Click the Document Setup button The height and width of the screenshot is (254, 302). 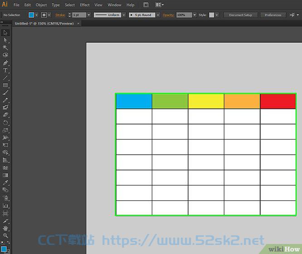click(241, 15)
